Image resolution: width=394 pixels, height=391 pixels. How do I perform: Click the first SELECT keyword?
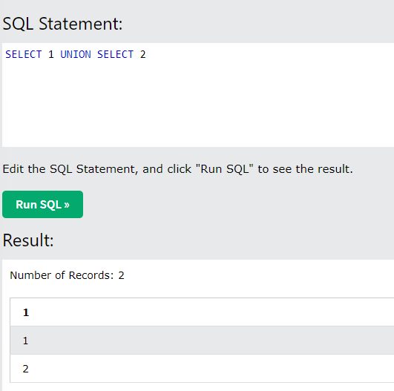click(23, 54)
